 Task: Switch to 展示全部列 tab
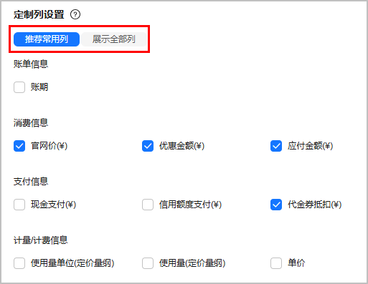(x=114, y=39)
